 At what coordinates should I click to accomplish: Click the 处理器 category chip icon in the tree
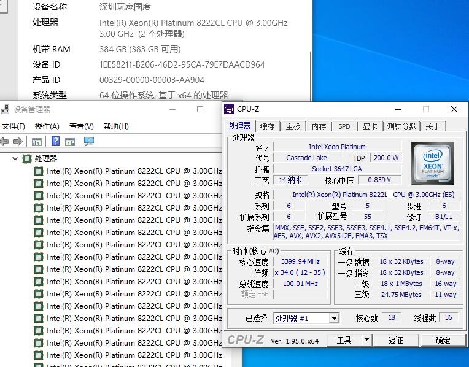click(27, 158)
